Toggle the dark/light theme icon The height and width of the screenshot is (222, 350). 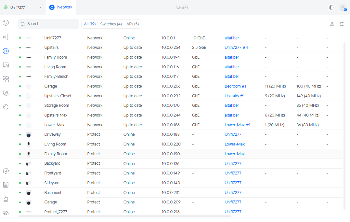(331, 7)
